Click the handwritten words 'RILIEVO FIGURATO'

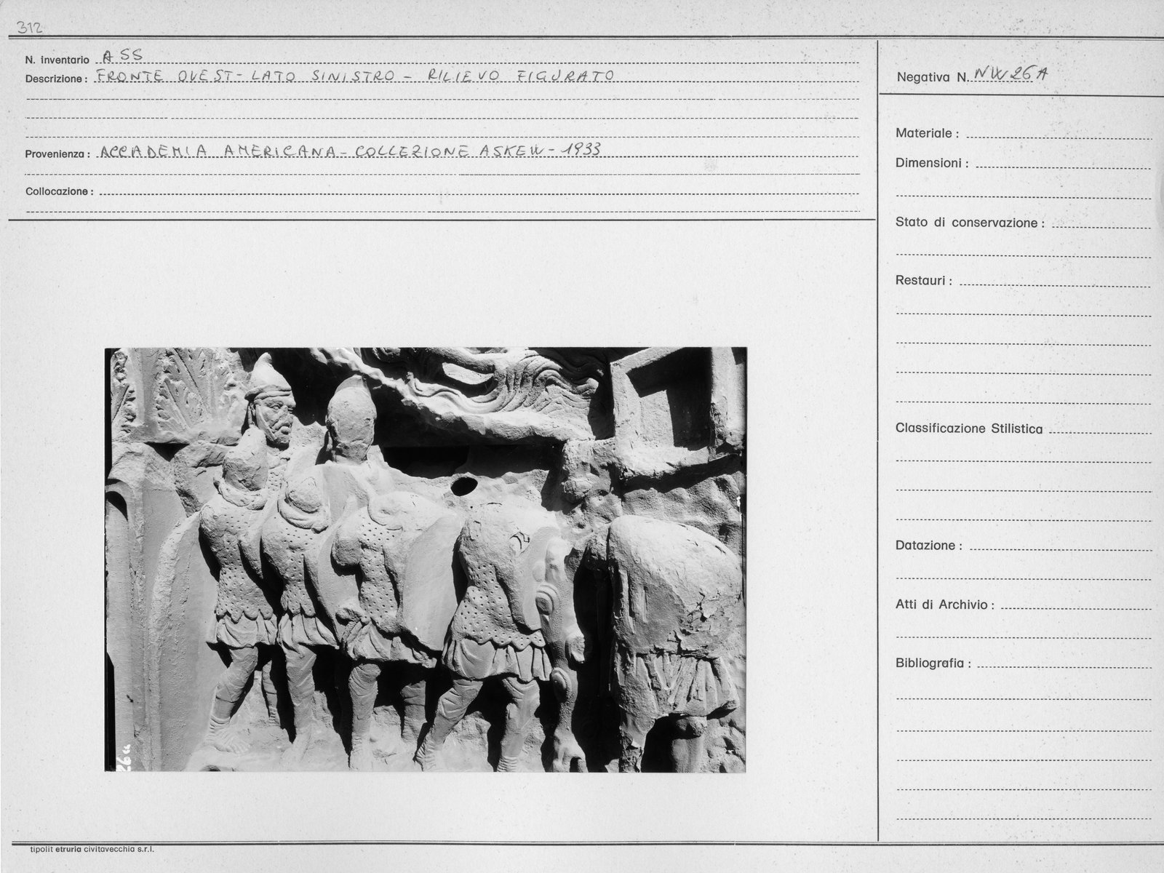[521, 75]
